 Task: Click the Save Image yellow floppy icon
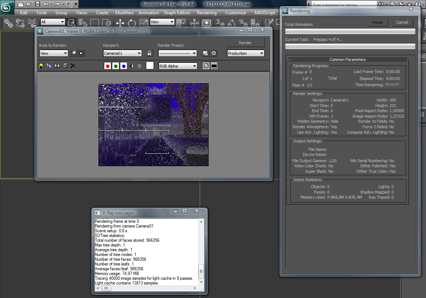point(41,66)
